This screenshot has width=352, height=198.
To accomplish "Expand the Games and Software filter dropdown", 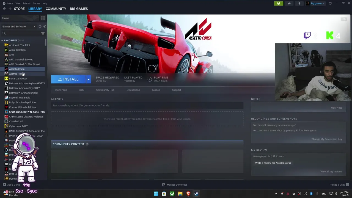I will [19, 26].
